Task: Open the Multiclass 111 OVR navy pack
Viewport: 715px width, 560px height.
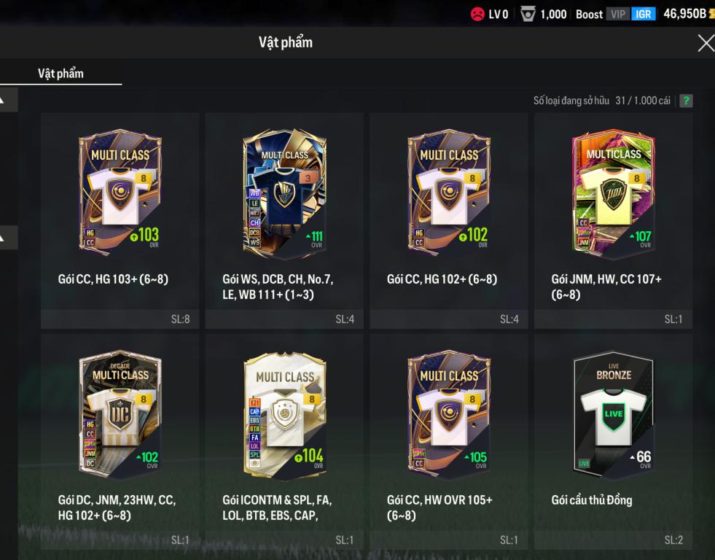Action: (284, 221)
